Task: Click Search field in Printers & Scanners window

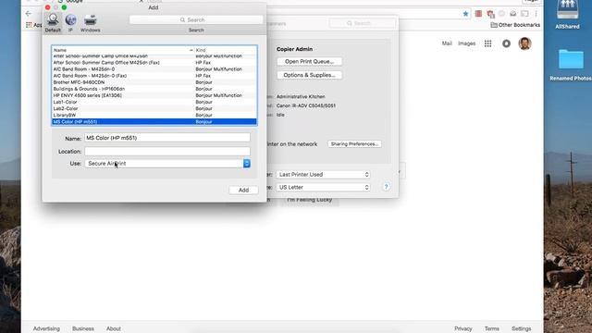Action: pyautogui.click(x=363, y=23)
